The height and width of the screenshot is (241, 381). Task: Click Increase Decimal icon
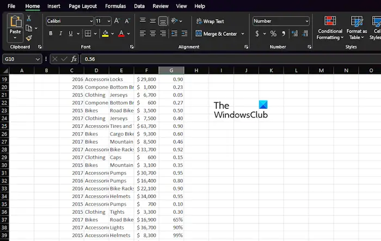click(295, 34)
